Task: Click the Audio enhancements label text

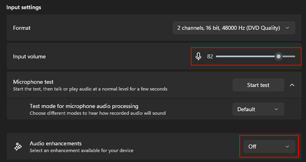Action: (x=56, y=143)
